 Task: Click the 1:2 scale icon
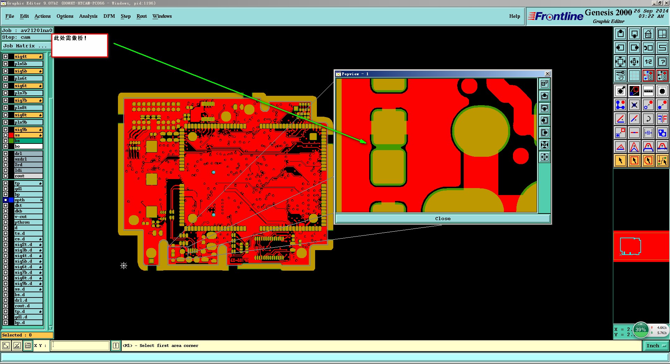pos(648,62)
